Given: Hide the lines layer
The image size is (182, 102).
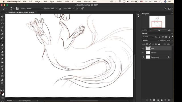Looking at the screenshot, I should click(x=143, y=48).
